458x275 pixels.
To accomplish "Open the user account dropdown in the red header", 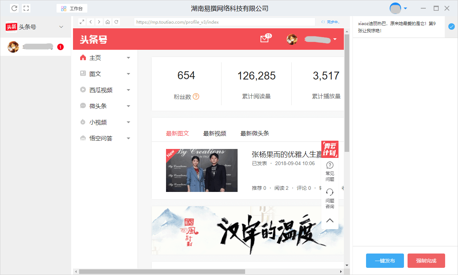I will [x=335, y=39].
